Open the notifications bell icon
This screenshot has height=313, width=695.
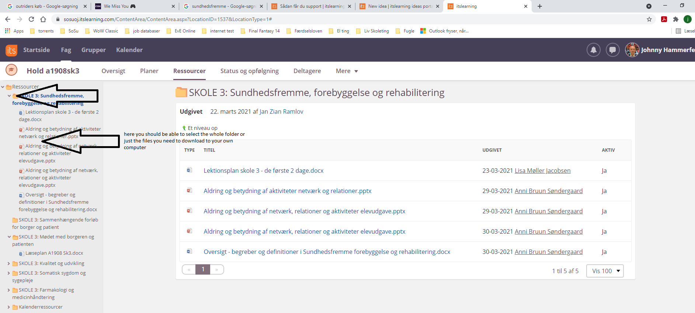593,50
